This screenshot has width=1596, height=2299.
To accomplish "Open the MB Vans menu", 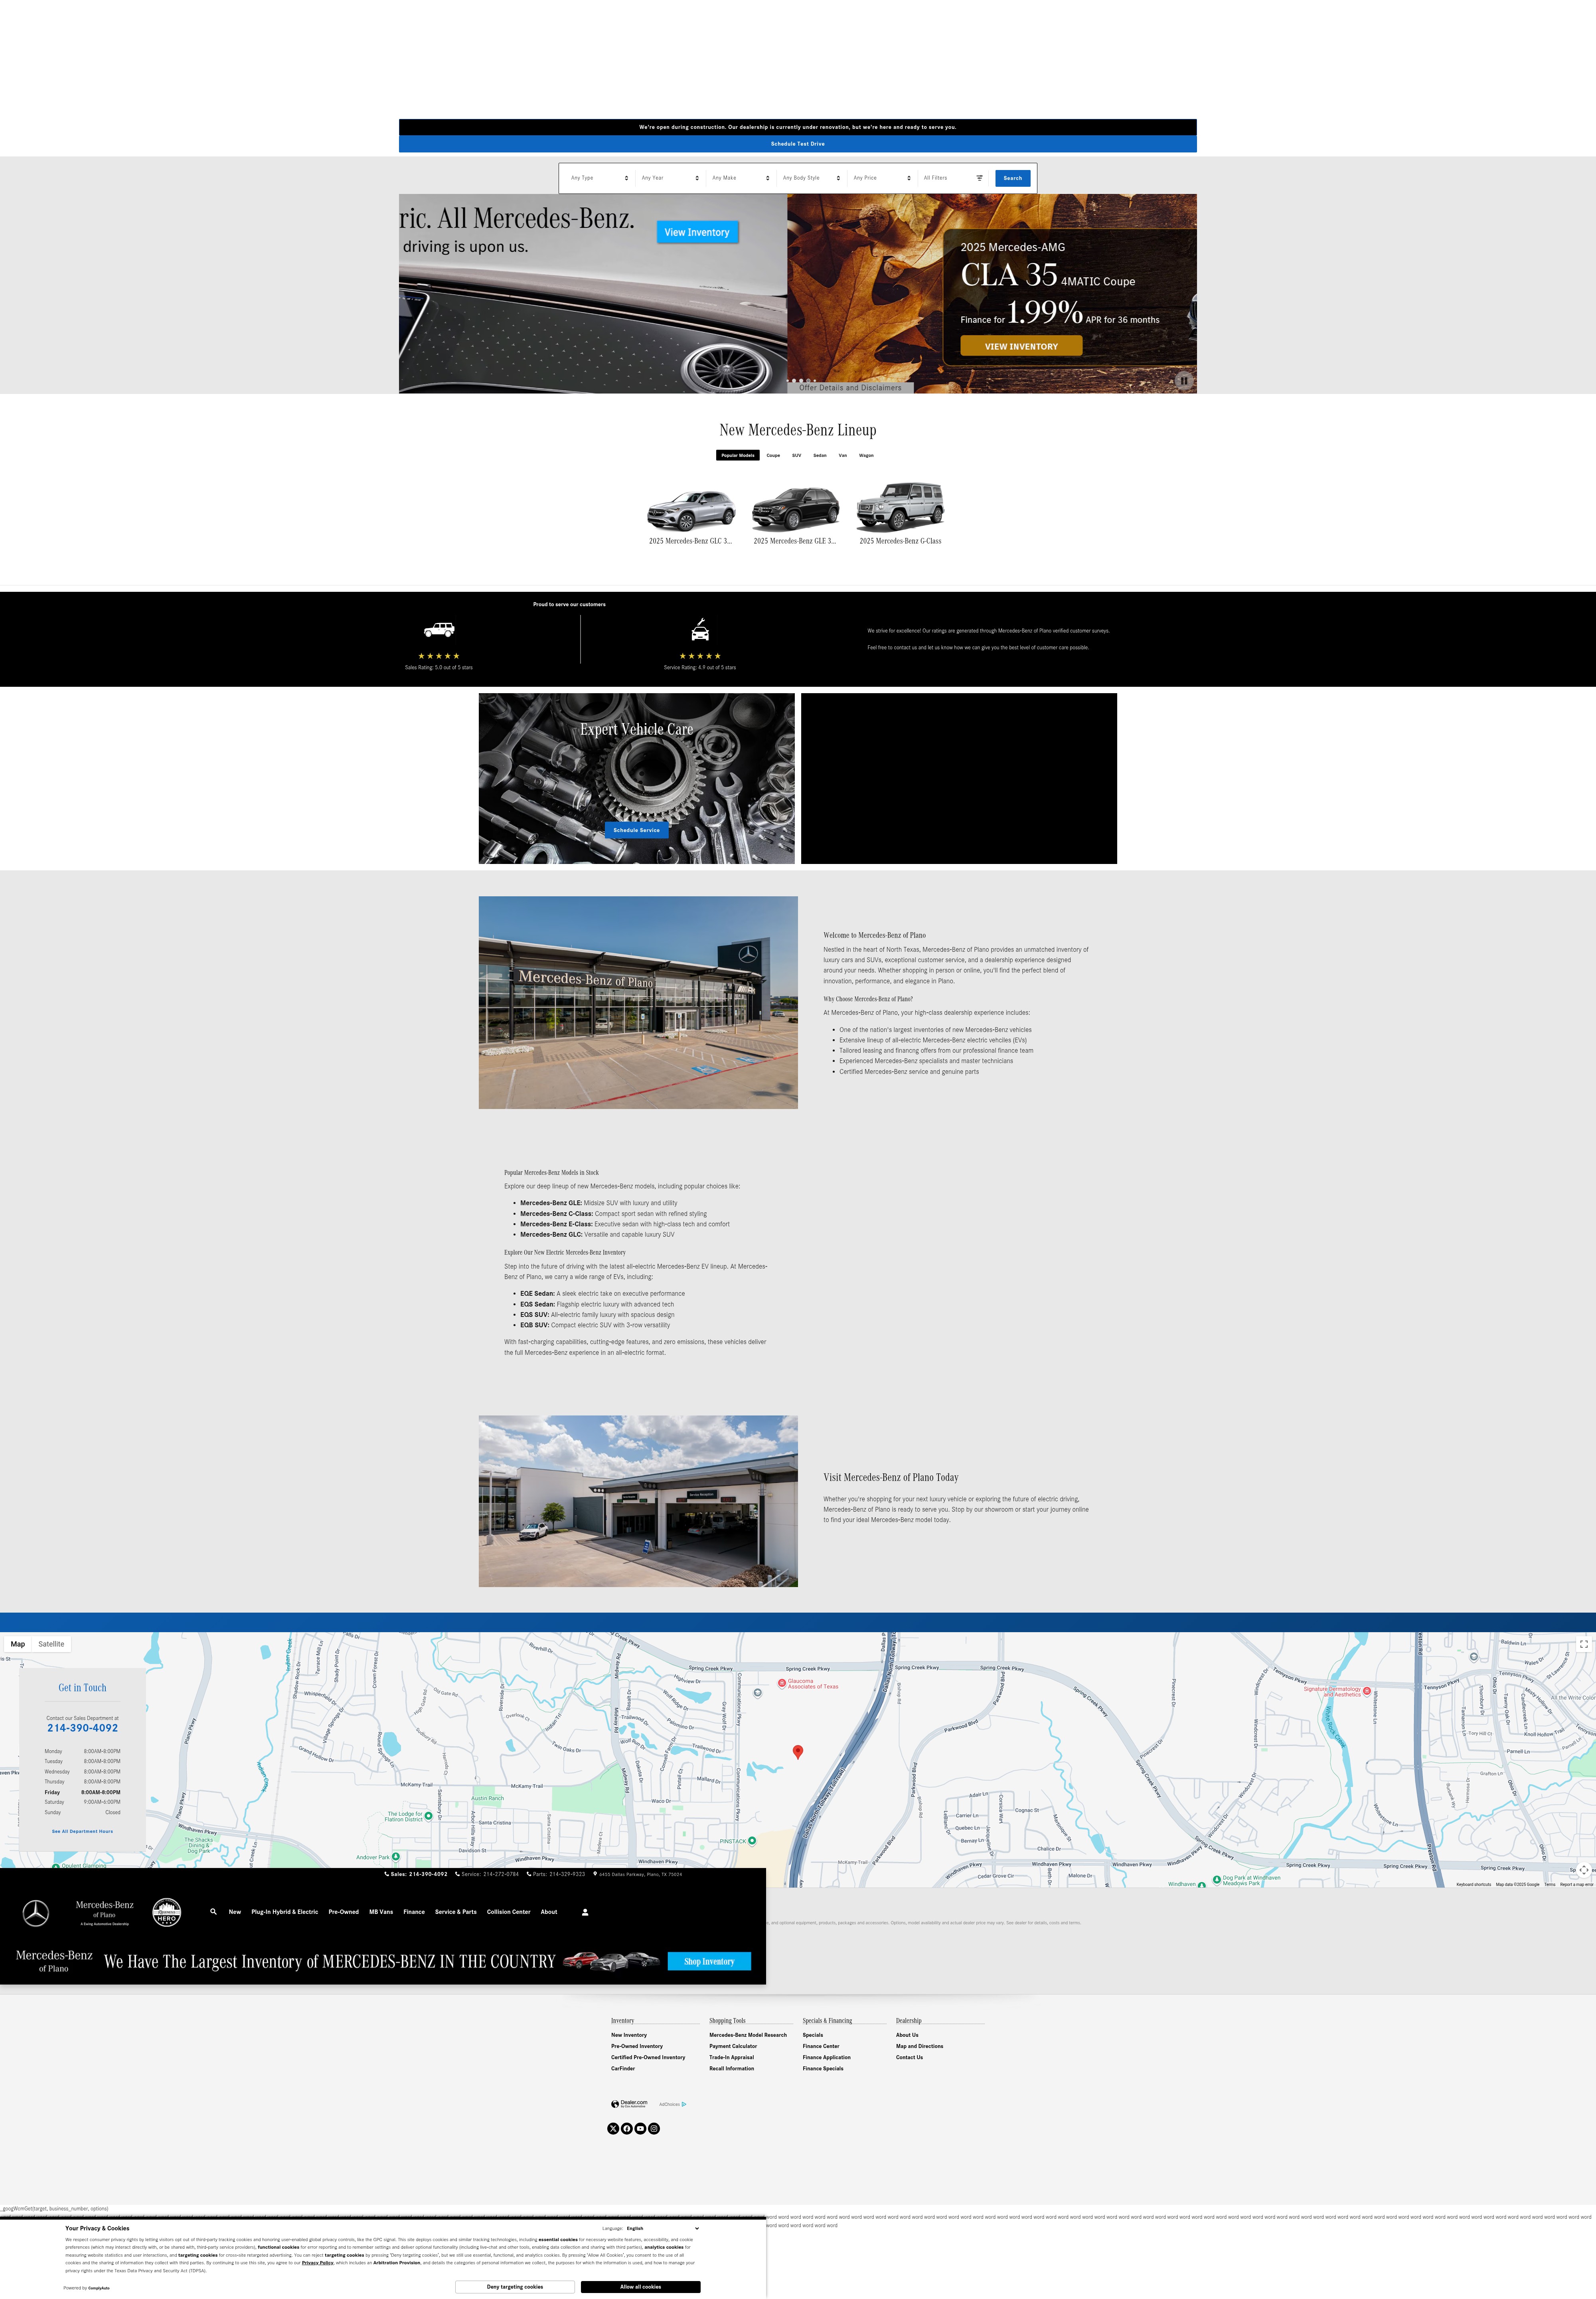I will pyautogui.click(x=381, y=1912).
